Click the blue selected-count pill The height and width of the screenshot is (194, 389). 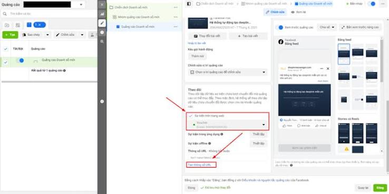[x=40, y=25]
